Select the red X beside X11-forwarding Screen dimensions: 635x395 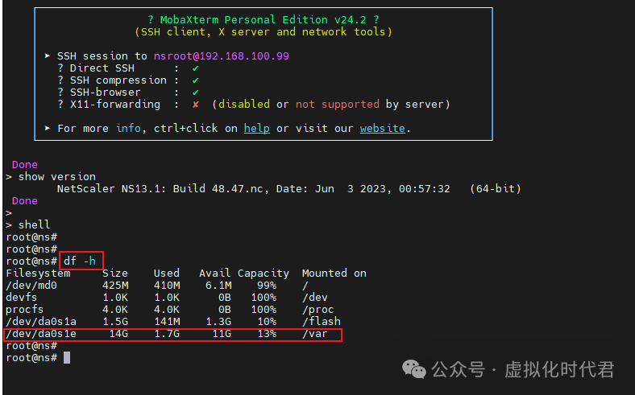coord(195,105)
